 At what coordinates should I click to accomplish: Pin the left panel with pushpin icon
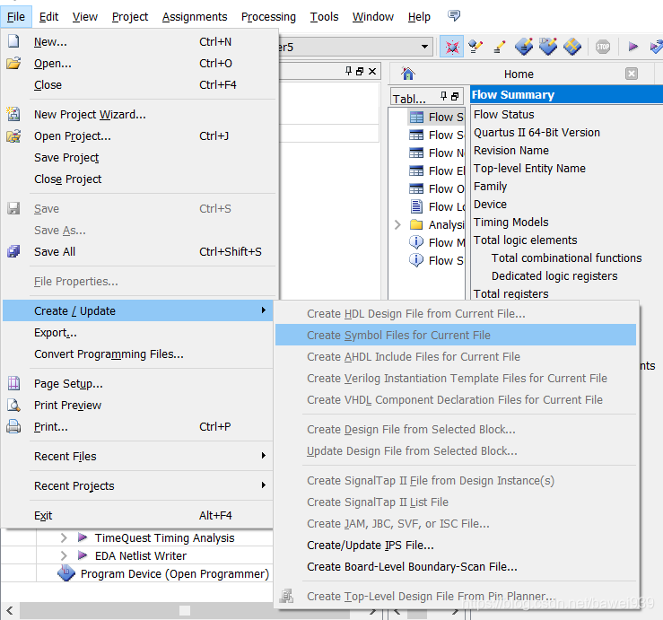tap(348, 71)
